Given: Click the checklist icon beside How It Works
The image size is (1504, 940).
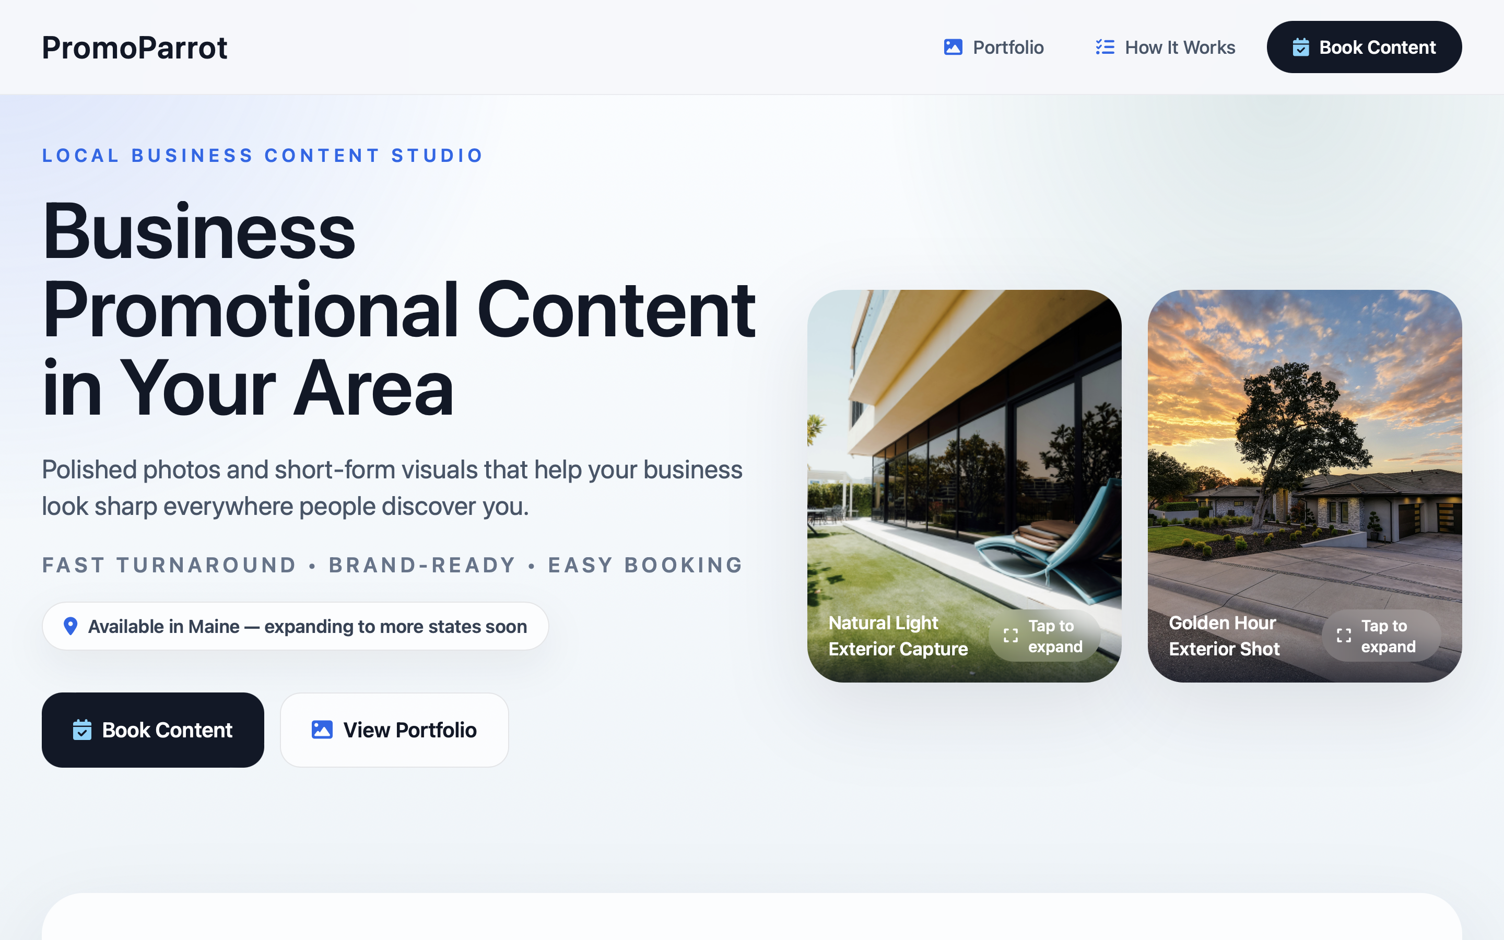Looking at the screenshot, I should click(1104, 47).
